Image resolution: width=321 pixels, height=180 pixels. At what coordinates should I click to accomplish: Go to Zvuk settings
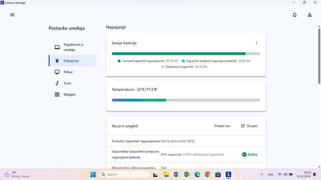click(72, 83)
